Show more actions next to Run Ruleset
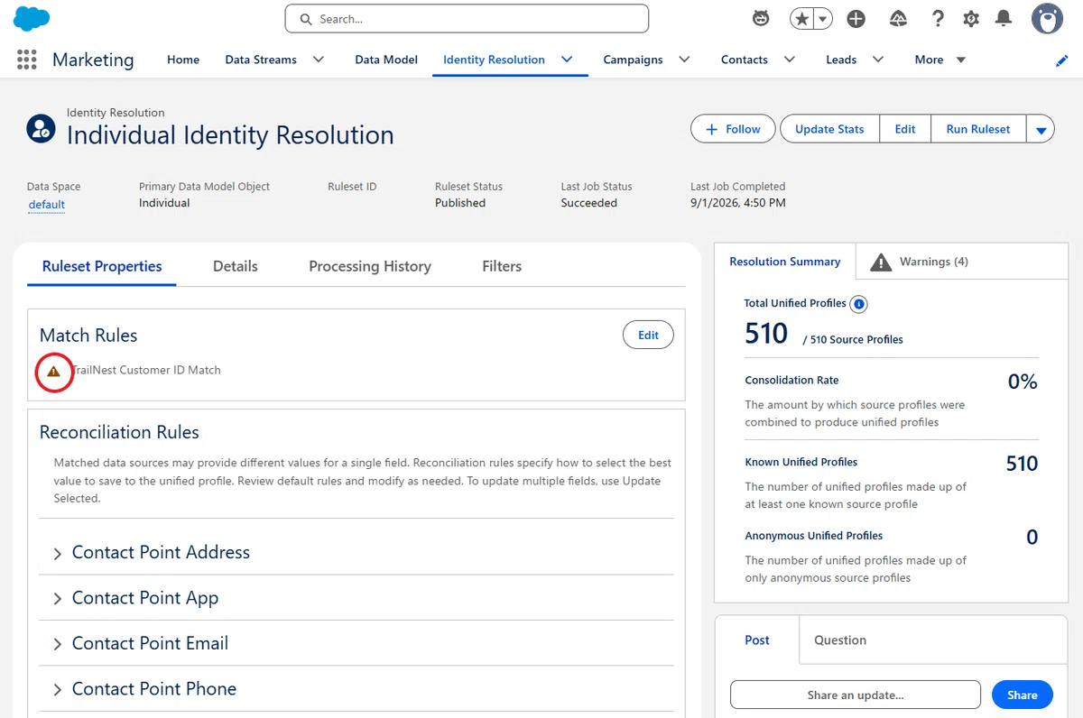Screen dimensions: 1083x718 point(1041,129)
